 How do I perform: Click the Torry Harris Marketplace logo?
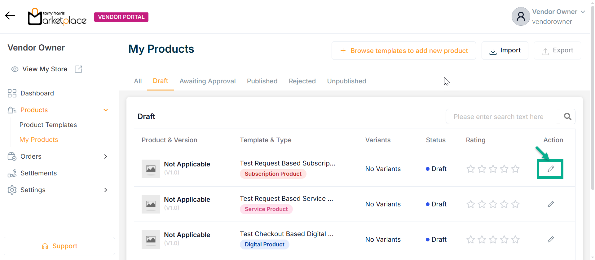57,17
